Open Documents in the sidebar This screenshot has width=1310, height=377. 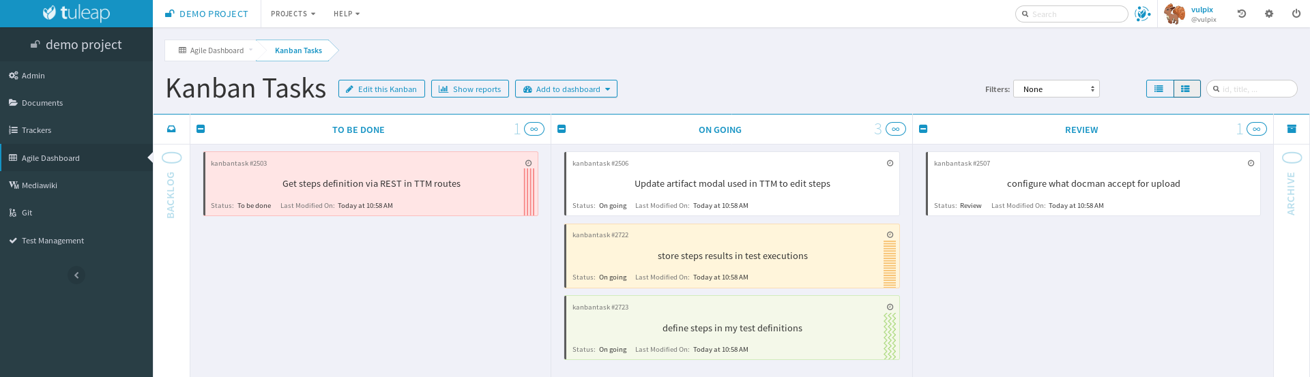pyautogui.click(x=76, y=103)
